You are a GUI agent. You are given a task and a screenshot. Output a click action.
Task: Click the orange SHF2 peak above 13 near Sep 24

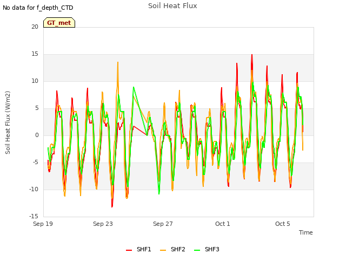tap(118, 63)
